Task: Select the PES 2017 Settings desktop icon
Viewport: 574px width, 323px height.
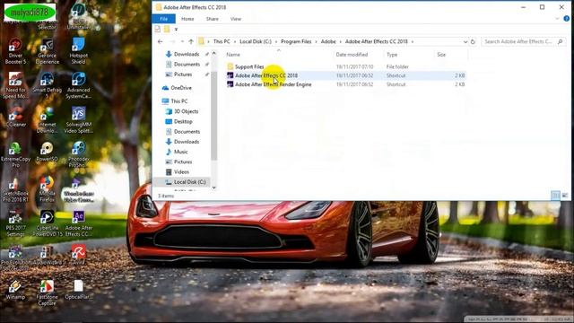Action: pyautogui.click(x=15, y=223)
